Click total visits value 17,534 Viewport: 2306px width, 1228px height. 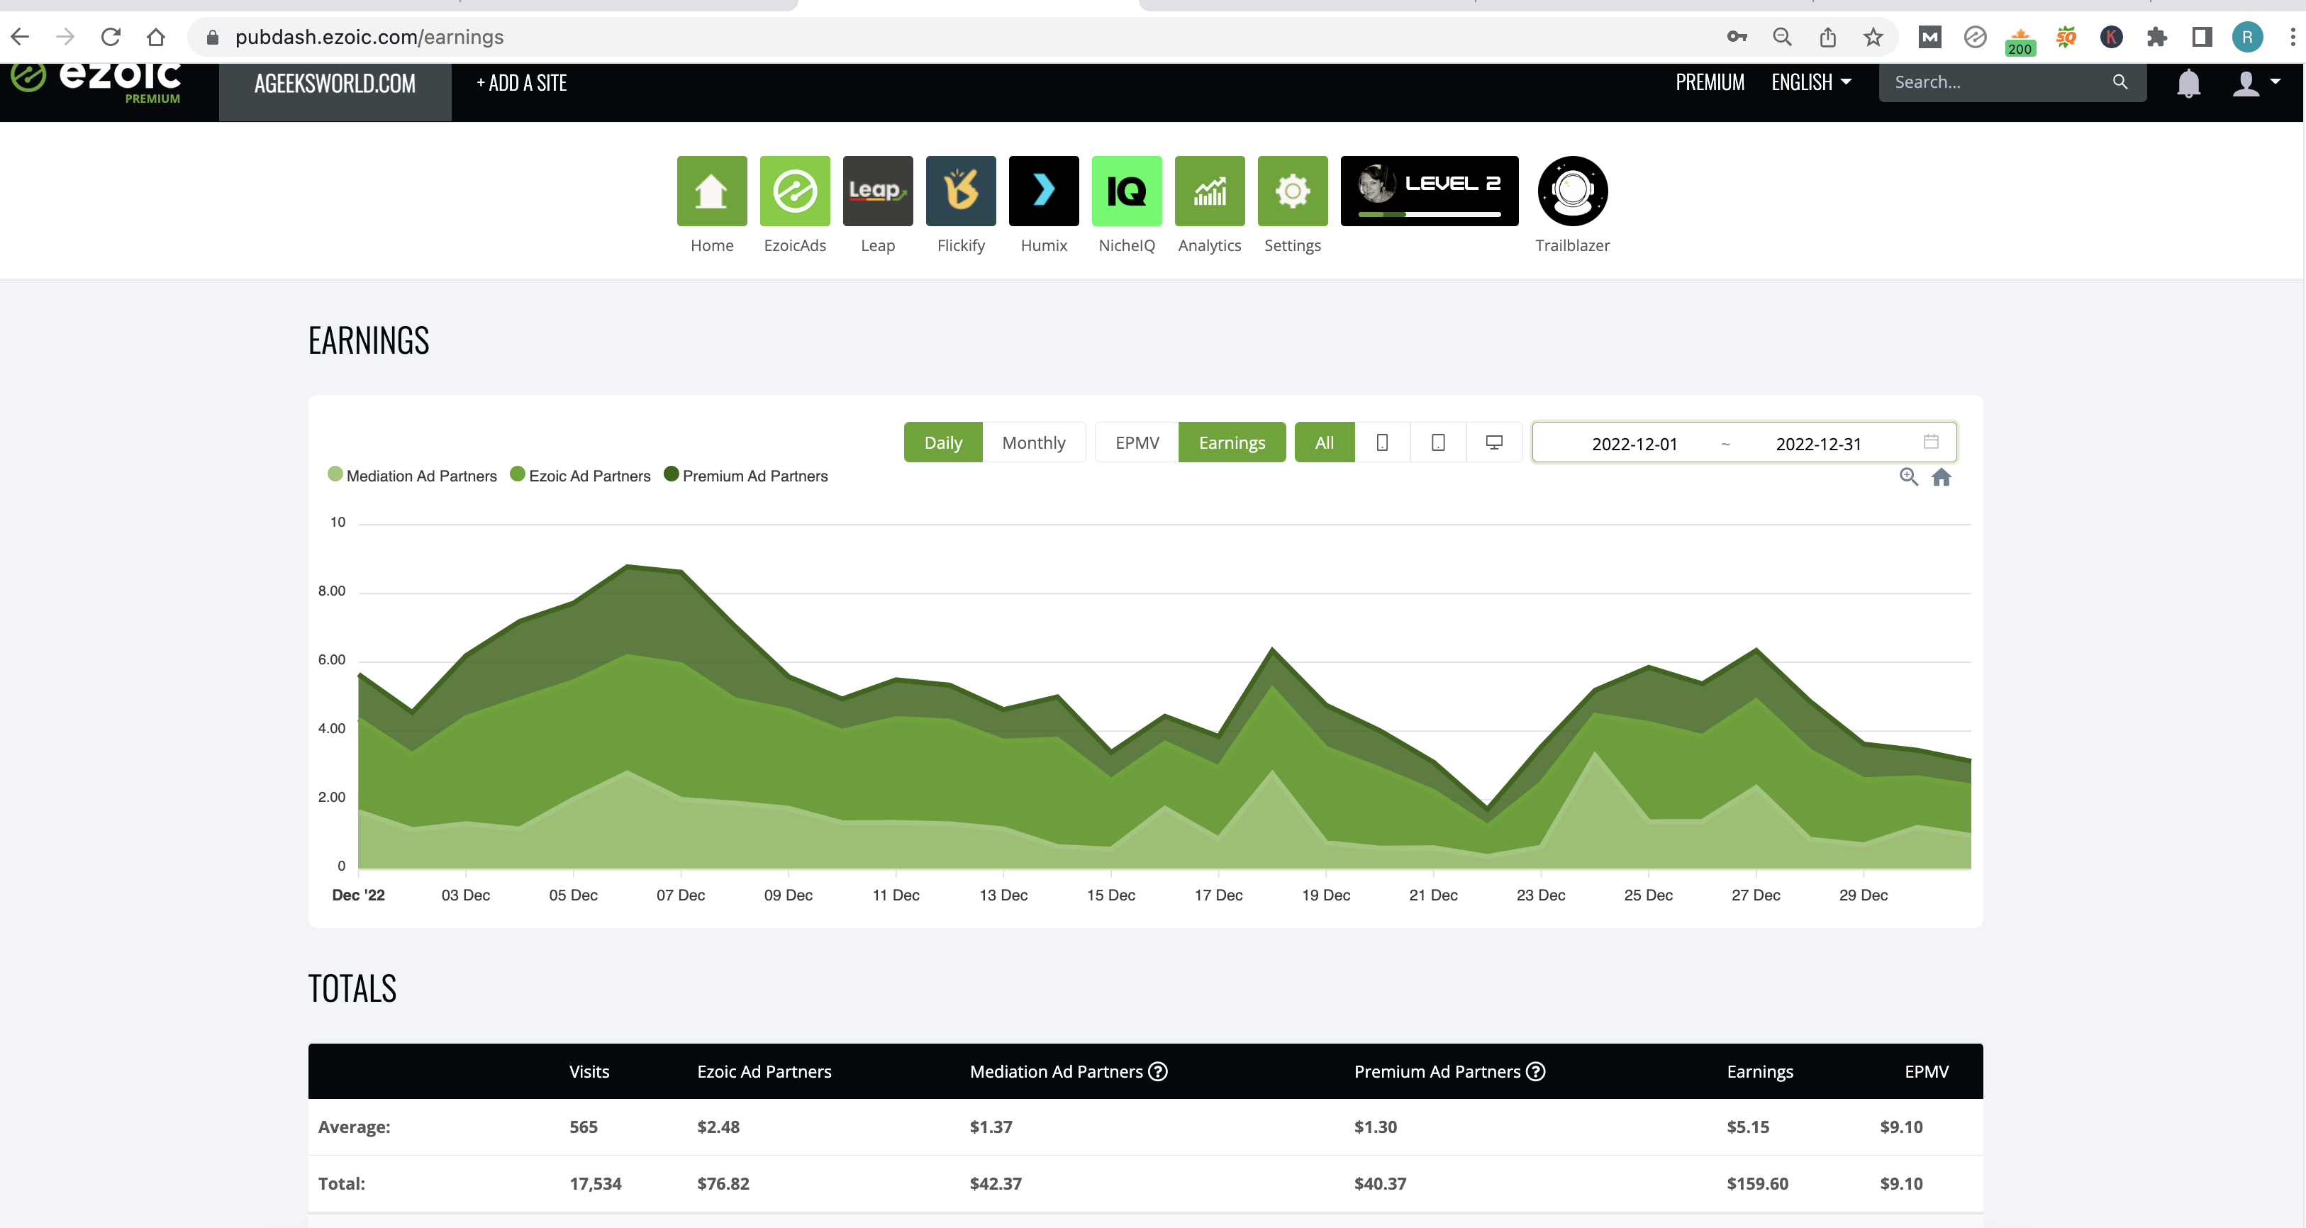(x=596, y=1183)
